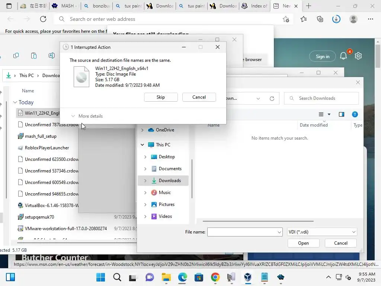The width and height of the screenshot is (381, 286).
Task: Click the Edge profile avatar icon
Action: pos(353,19)
